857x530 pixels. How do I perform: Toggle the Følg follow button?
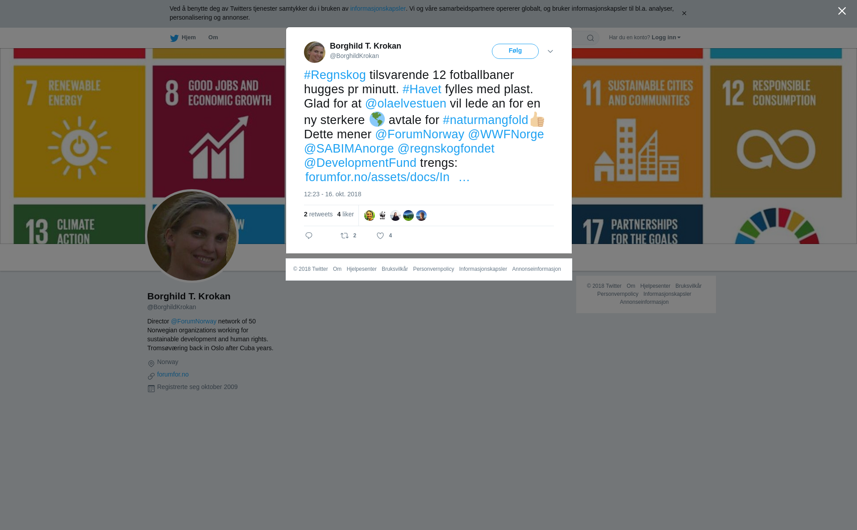point(515,51)
